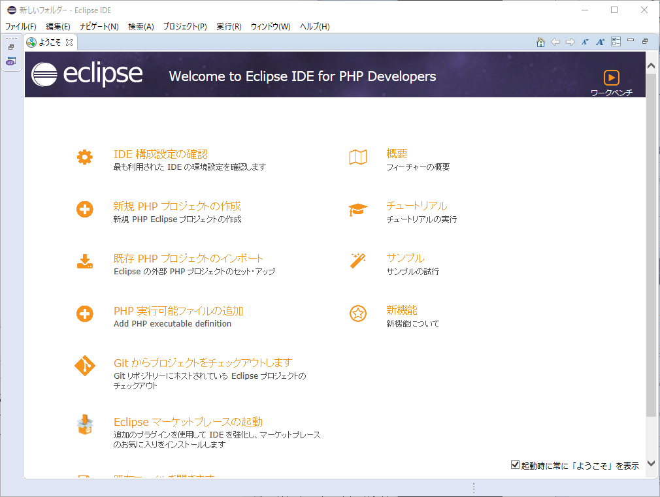Viewport: 660px width, 497px height.
Task: Open Git からプロジェクトをチェックアウトします link
Action: [x=203, y=362]
